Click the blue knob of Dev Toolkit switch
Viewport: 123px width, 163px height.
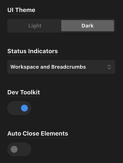[x=24, y=108]
